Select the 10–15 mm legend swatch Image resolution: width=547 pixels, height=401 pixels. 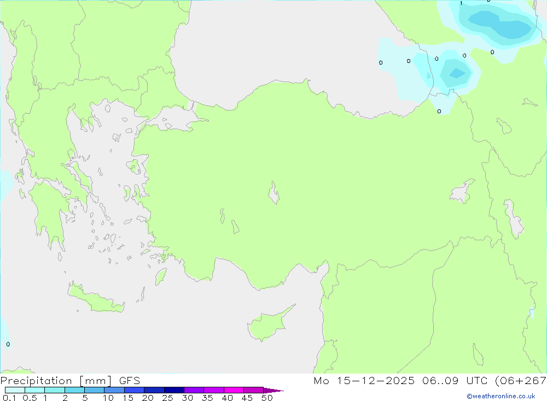coord(114,390)
